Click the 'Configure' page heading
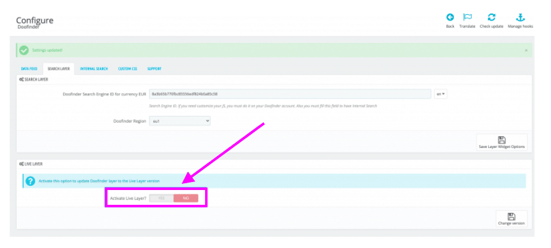Screen dimensions: 551x248 [x=35, y=20]
